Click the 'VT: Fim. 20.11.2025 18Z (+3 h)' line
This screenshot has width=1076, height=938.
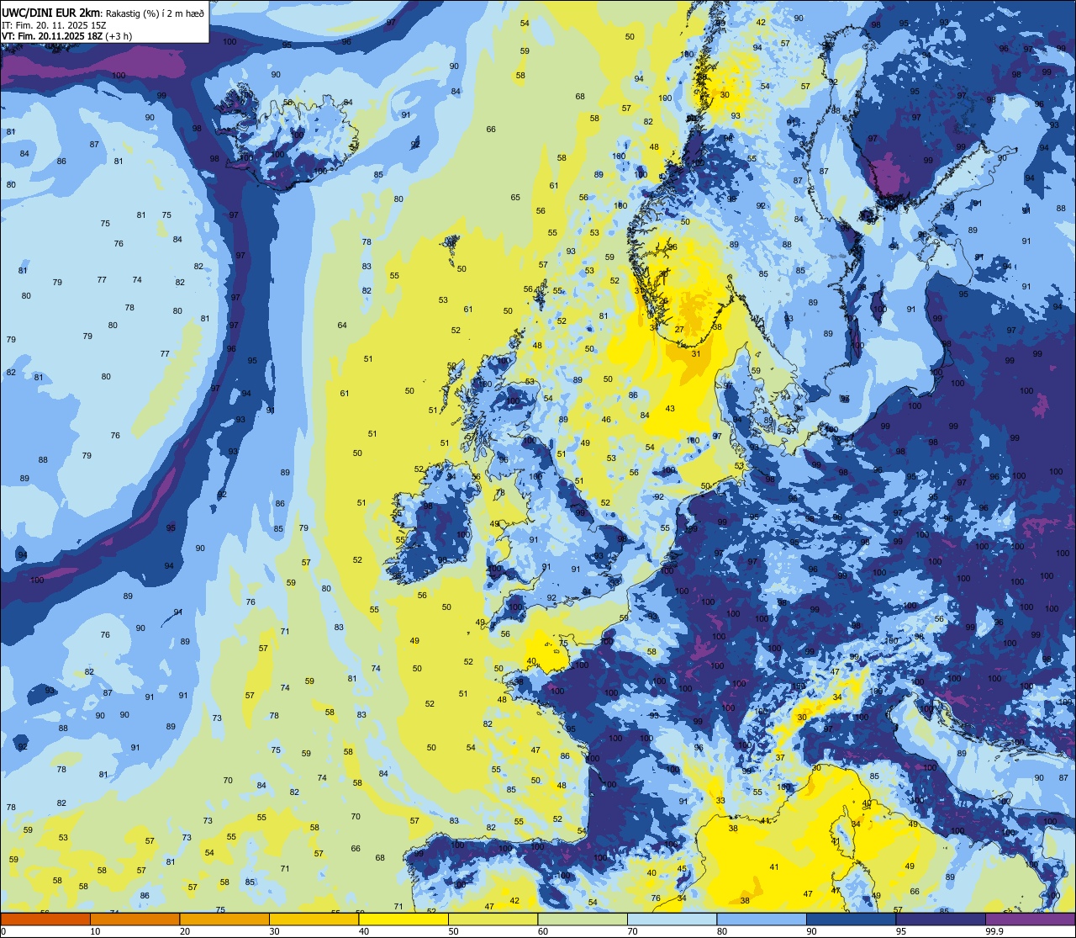pyautogui.click(x=67, y=36)
